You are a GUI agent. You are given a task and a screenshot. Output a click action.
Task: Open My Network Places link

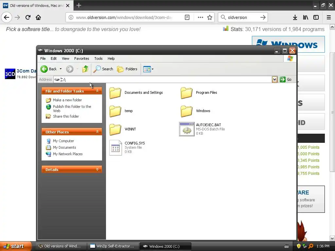(x=68, y=154)
